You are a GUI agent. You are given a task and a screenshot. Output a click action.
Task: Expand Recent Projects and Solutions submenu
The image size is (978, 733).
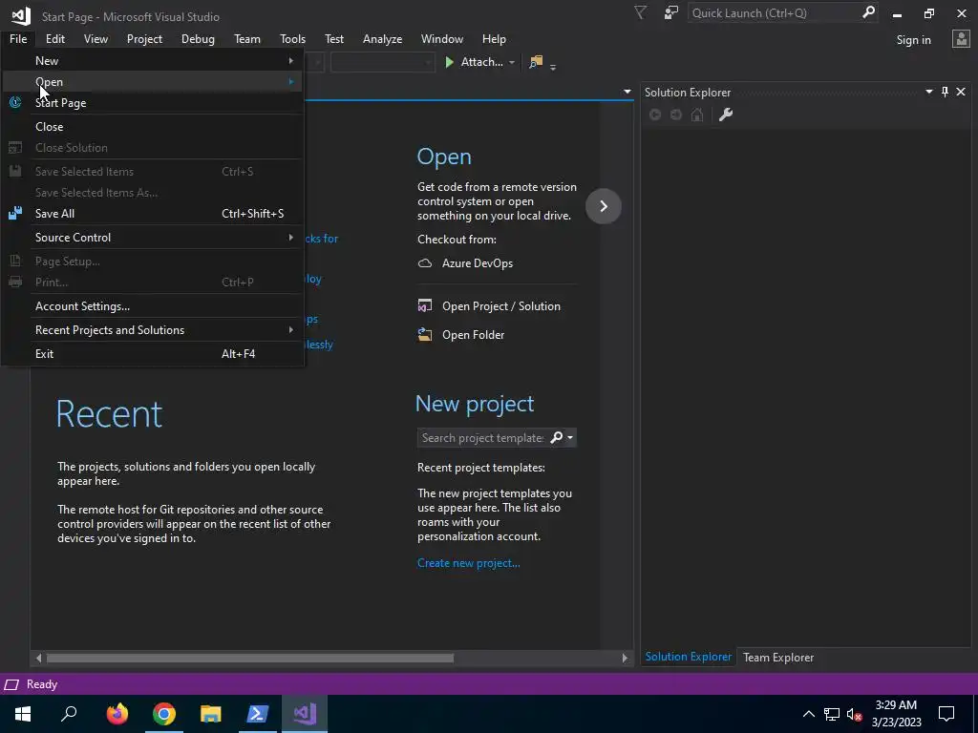(x=290, y=329)
